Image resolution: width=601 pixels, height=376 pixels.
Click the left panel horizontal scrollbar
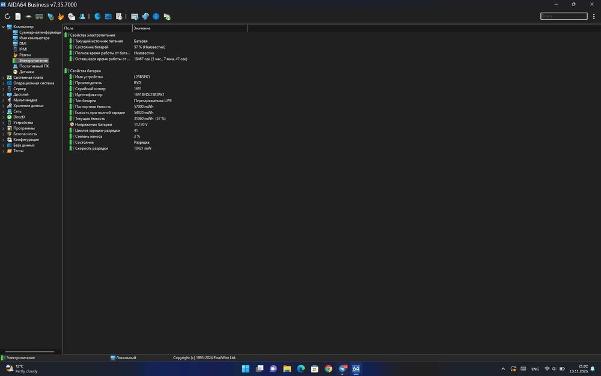(29, 351)
